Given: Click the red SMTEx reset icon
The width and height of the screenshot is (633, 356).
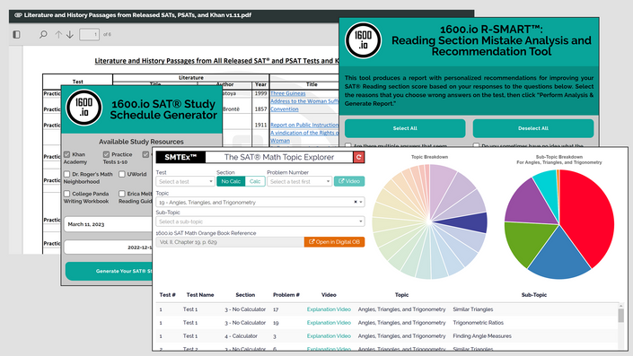Looking at the screenshot, I should (x=358, y=157).
